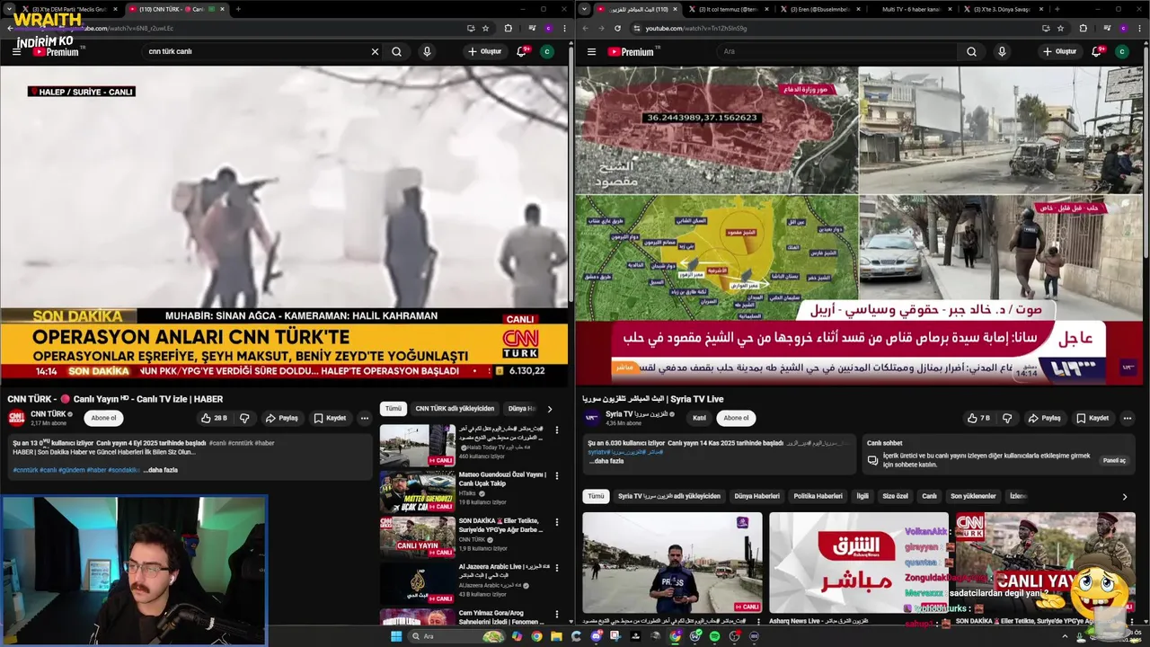Click search magnifier in right YouTube window
The width and height of the screenshot is (1150, 647).
[971, 51]
